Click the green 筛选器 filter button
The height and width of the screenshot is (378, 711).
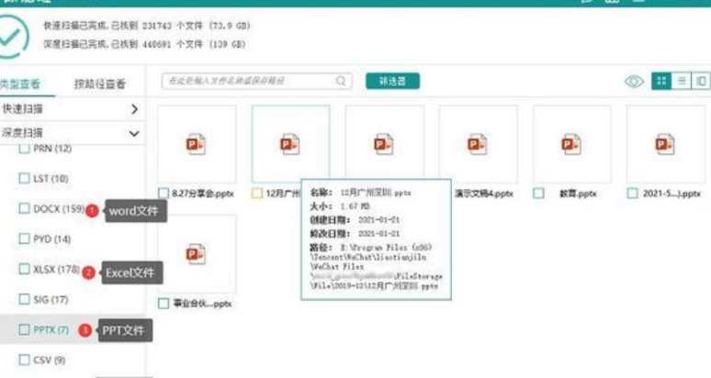392,82
